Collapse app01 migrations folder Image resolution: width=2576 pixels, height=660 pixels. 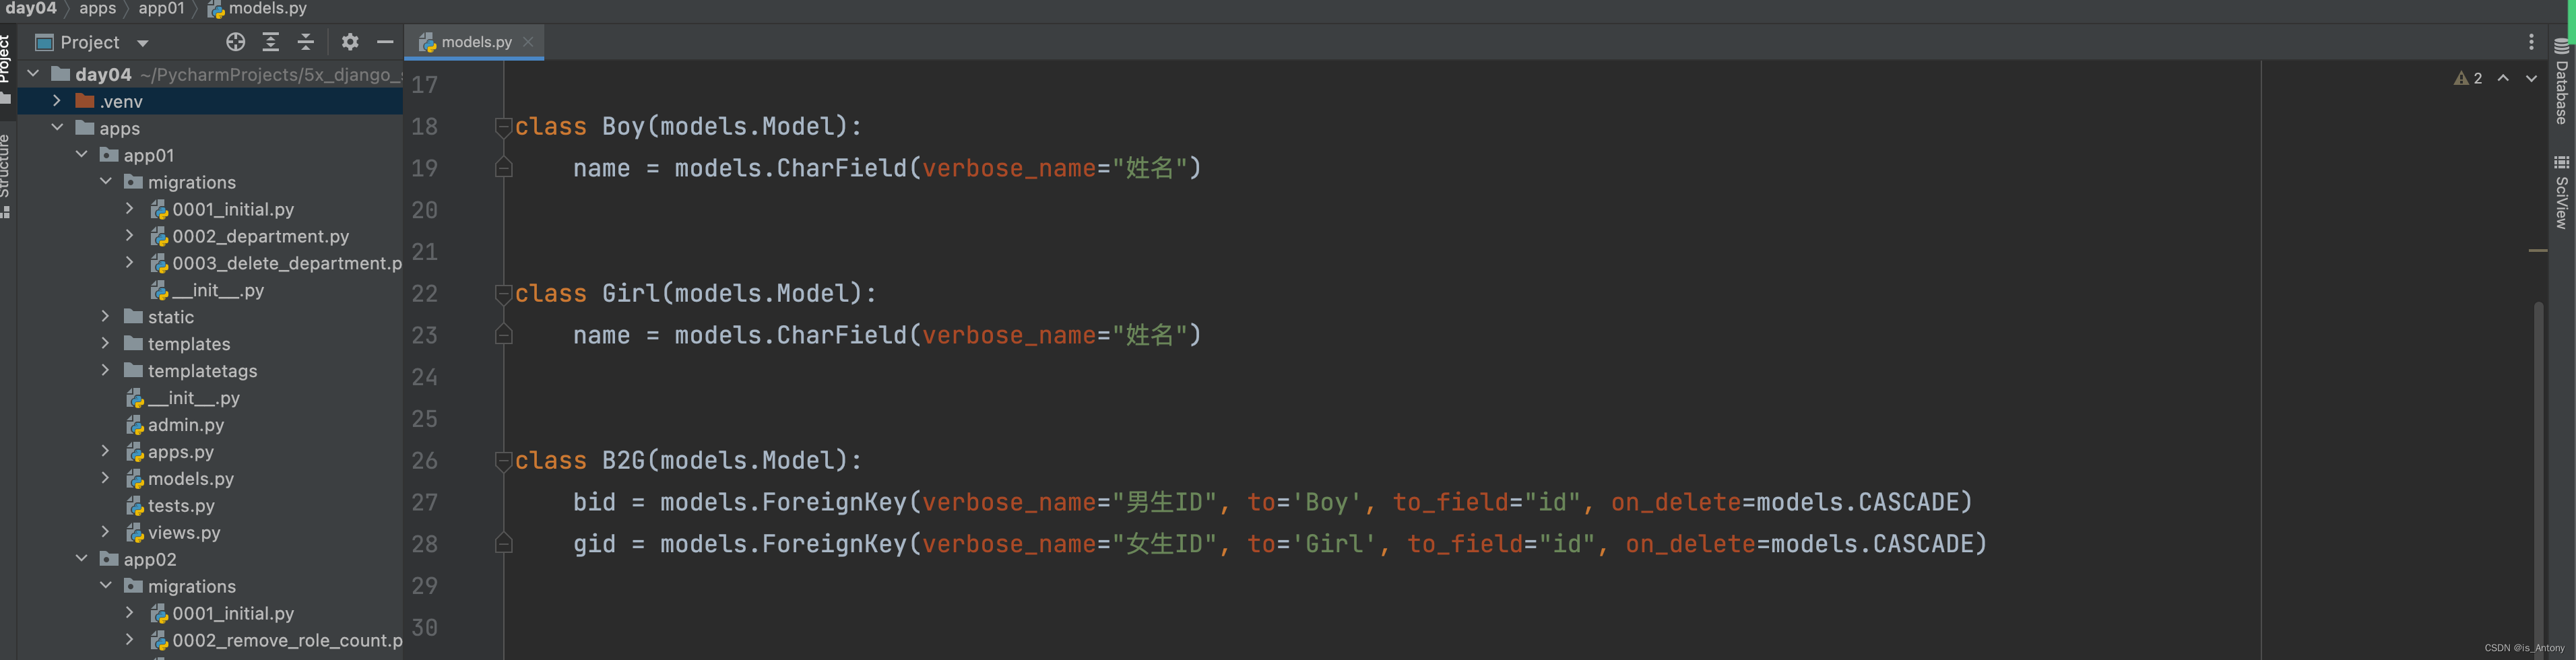(x=106, y=182)
